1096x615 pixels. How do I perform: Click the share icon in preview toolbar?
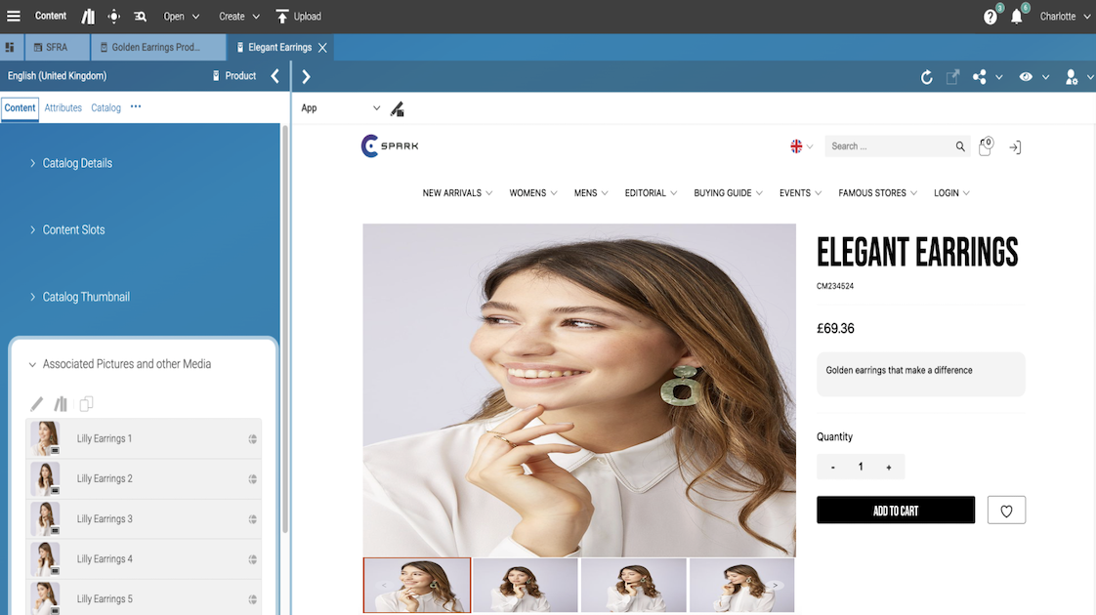979,77
